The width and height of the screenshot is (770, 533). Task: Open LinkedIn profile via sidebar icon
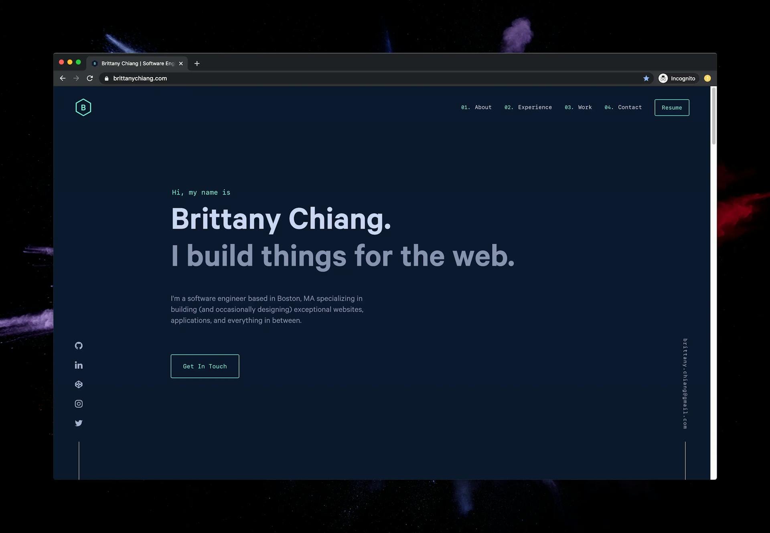pos(79,365)
